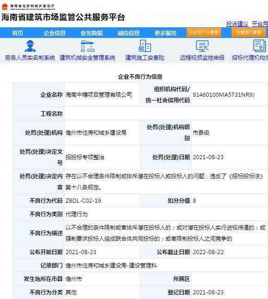
Task: Click the 不良行为描述 description text
Action: [165, 233]
